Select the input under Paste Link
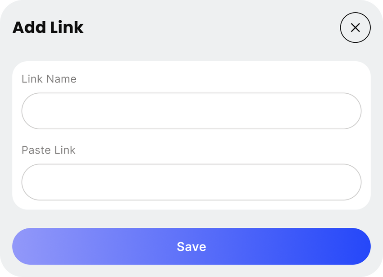 [x=191, y=182]
